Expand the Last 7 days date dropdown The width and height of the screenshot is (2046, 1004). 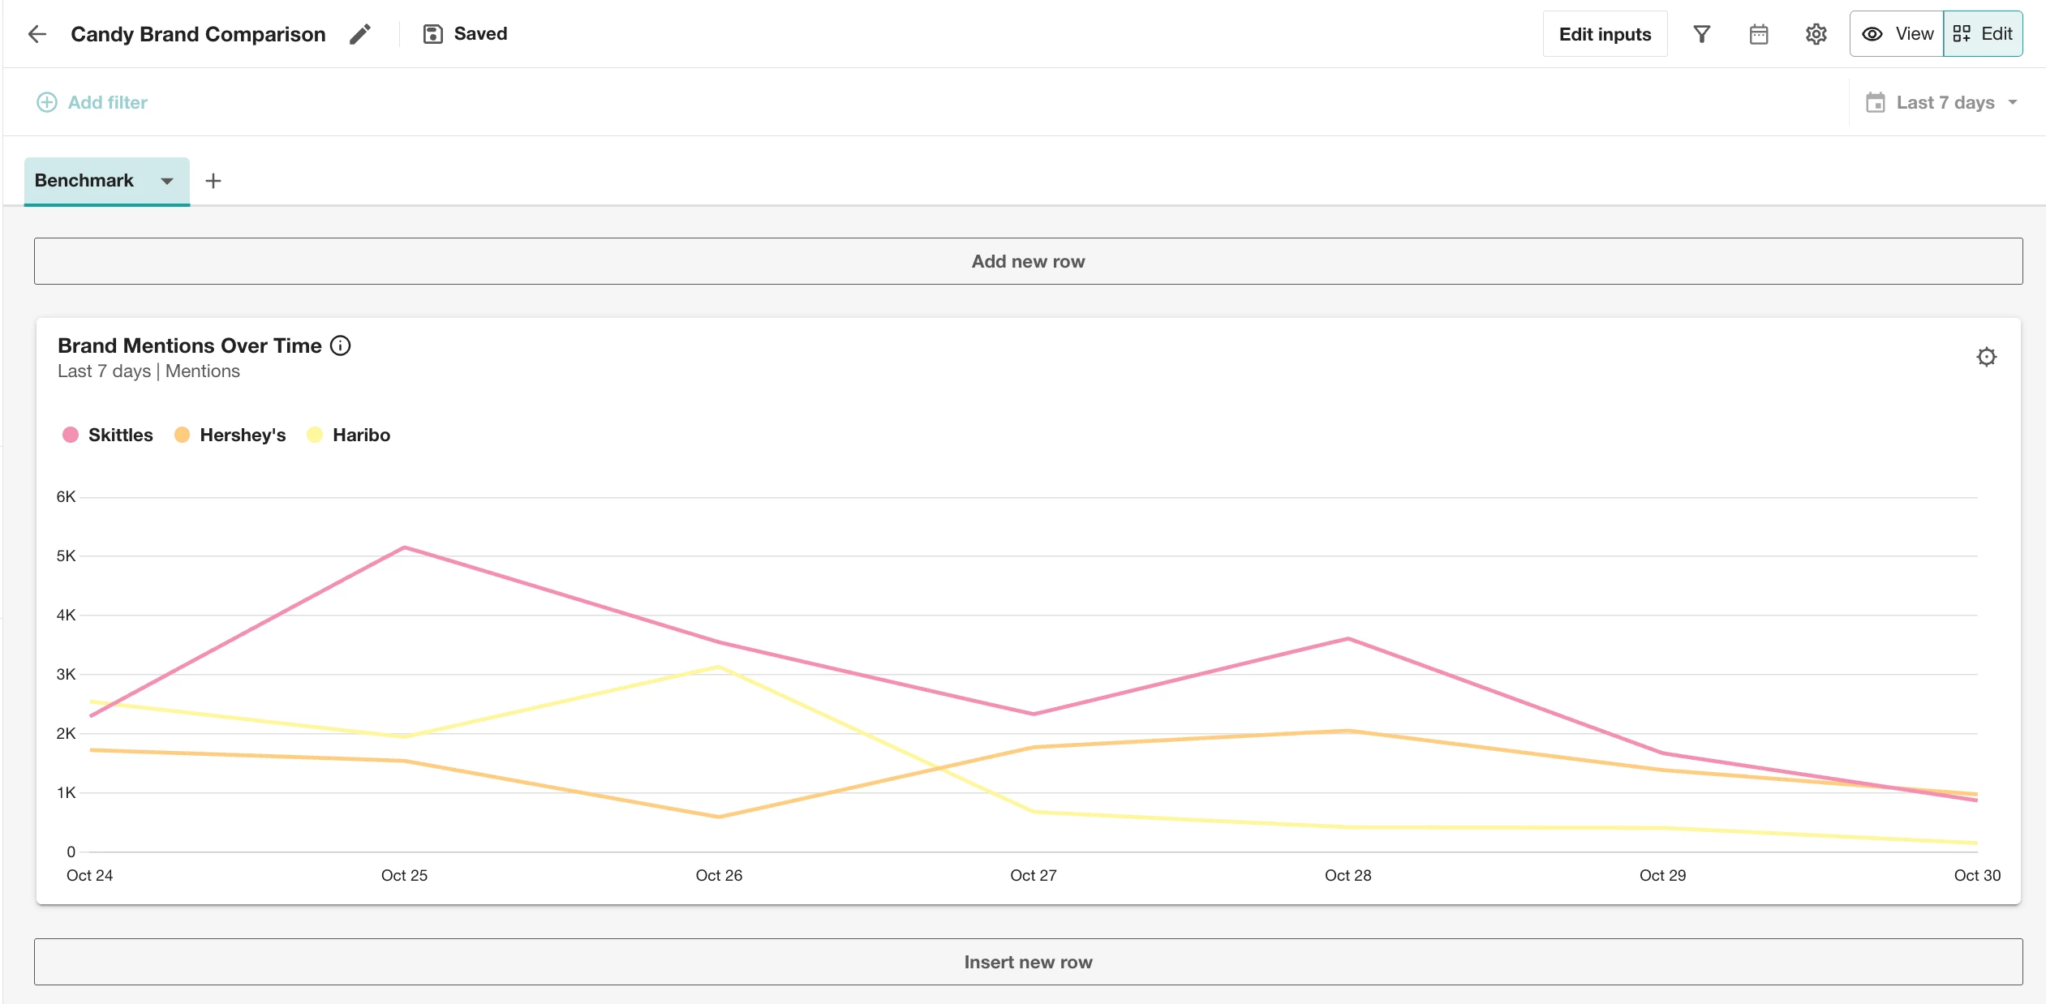pyautogui.click(x=1944, y=102)
